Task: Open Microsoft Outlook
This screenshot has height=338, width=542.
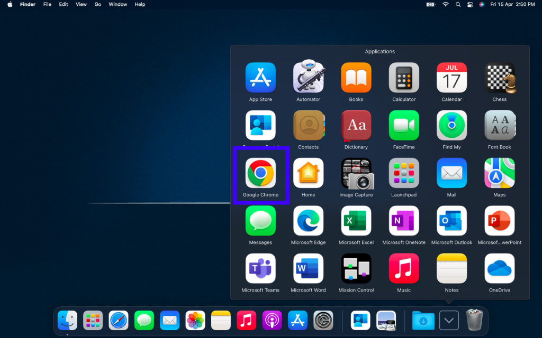Action: click(x=451, y=221)
